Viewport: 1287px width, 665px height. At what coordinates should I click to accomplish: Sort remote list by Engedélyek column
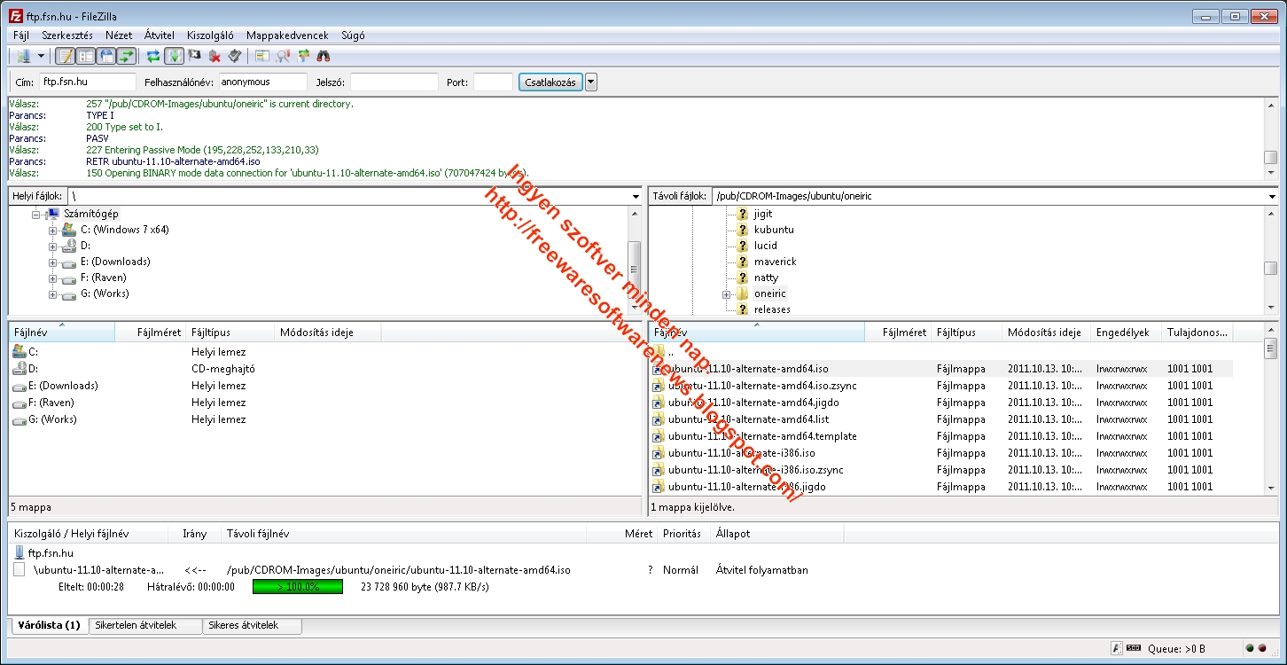(x=1126, y=332)
